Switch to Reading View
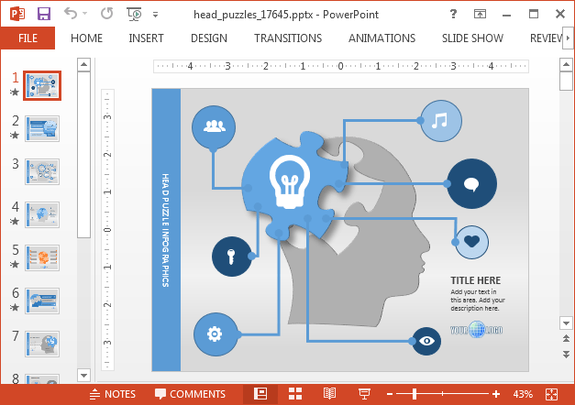Viewport: 575px width, 405px height. (x=329, y=394)
